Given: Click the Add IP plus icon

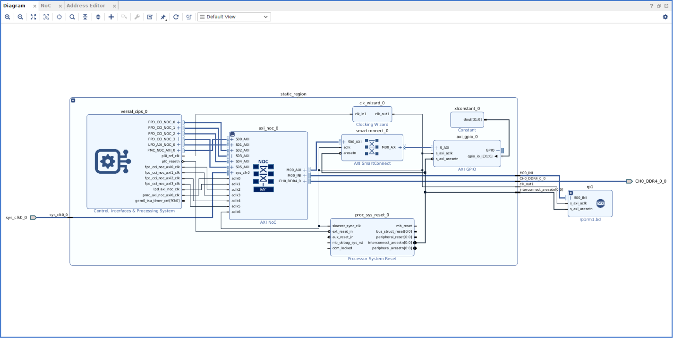Looking at the screenshot, I should [111, 17].
